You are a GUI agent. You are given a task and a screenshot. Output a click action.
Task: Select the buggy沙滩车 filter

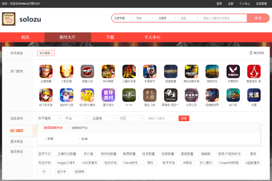(x=66, y=163)
